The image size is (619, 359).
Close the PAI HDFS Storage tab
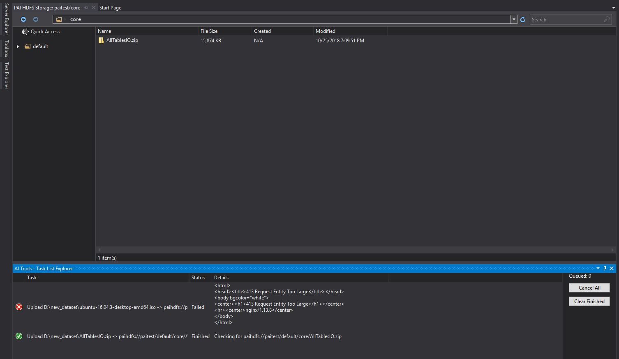pos(94,8)
